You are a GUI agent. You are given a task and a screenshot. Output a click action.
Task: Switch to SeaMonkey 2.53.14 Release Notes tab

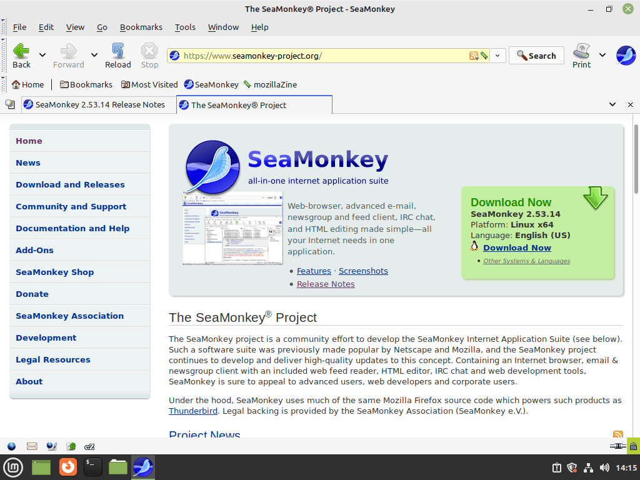pyautogui.click(x=99, y=104)
